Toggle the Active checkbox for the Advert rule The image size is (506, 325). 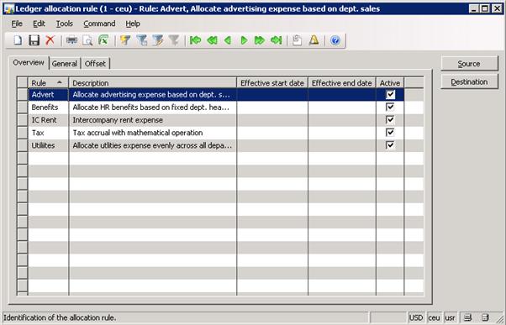click(x=391, y=94)
